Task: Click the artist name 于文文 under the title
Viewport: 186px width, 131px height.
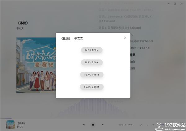Action: [20, 28]
